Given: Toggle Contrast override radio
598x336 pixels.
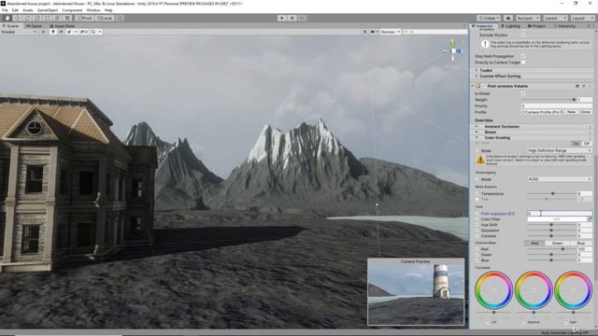Looking at the screenshot, I should point(477,236).
